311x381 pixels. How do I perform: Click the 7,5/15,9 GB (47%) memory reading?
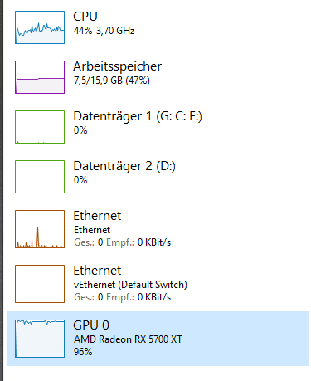pyautogui.click(x=112, y=81)
